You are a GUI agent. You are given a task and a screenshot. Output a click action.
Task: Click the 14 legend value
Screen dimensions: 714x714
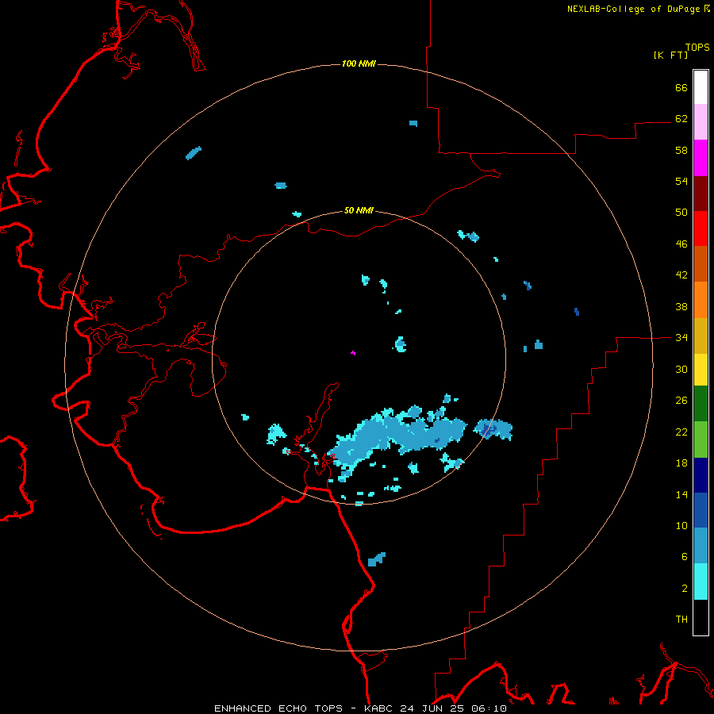click(x=681, y=494)
